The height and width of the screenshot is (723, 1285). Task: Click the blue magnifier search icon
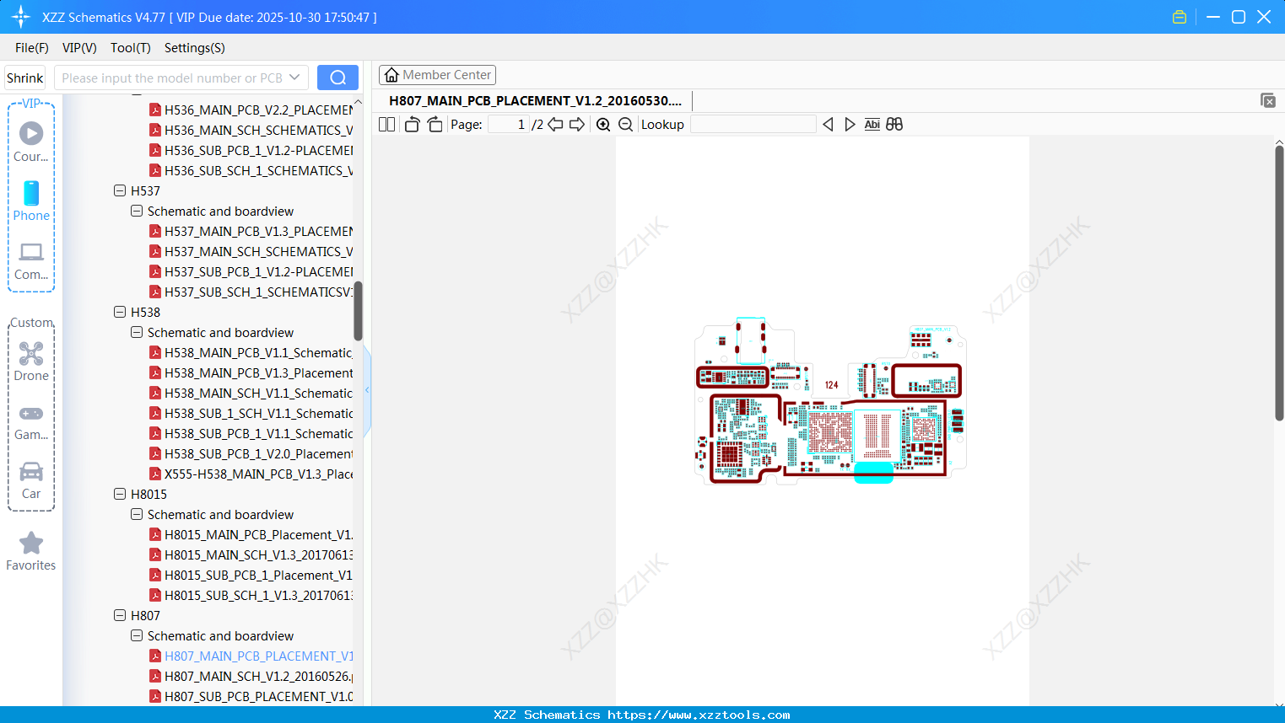(337, 77)
